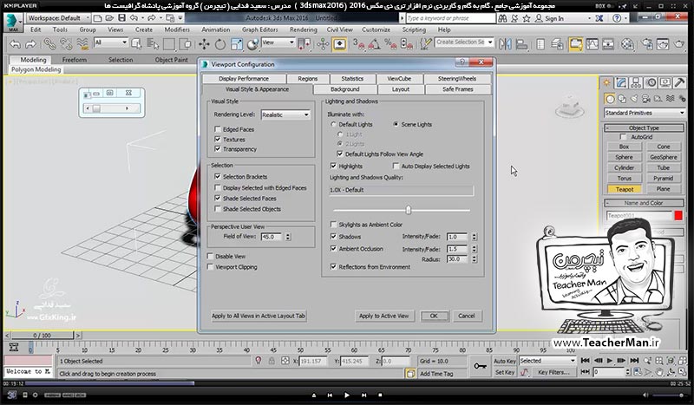Click the Save File icon in quick access bar

coord(121,18)
